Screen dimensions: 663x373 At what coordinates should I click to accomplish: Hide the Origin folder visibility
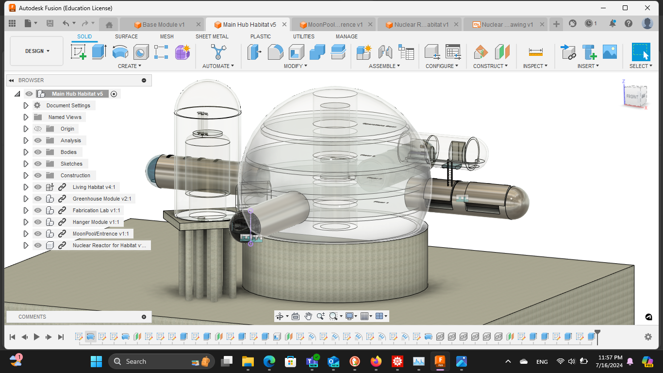click(38, 129)
